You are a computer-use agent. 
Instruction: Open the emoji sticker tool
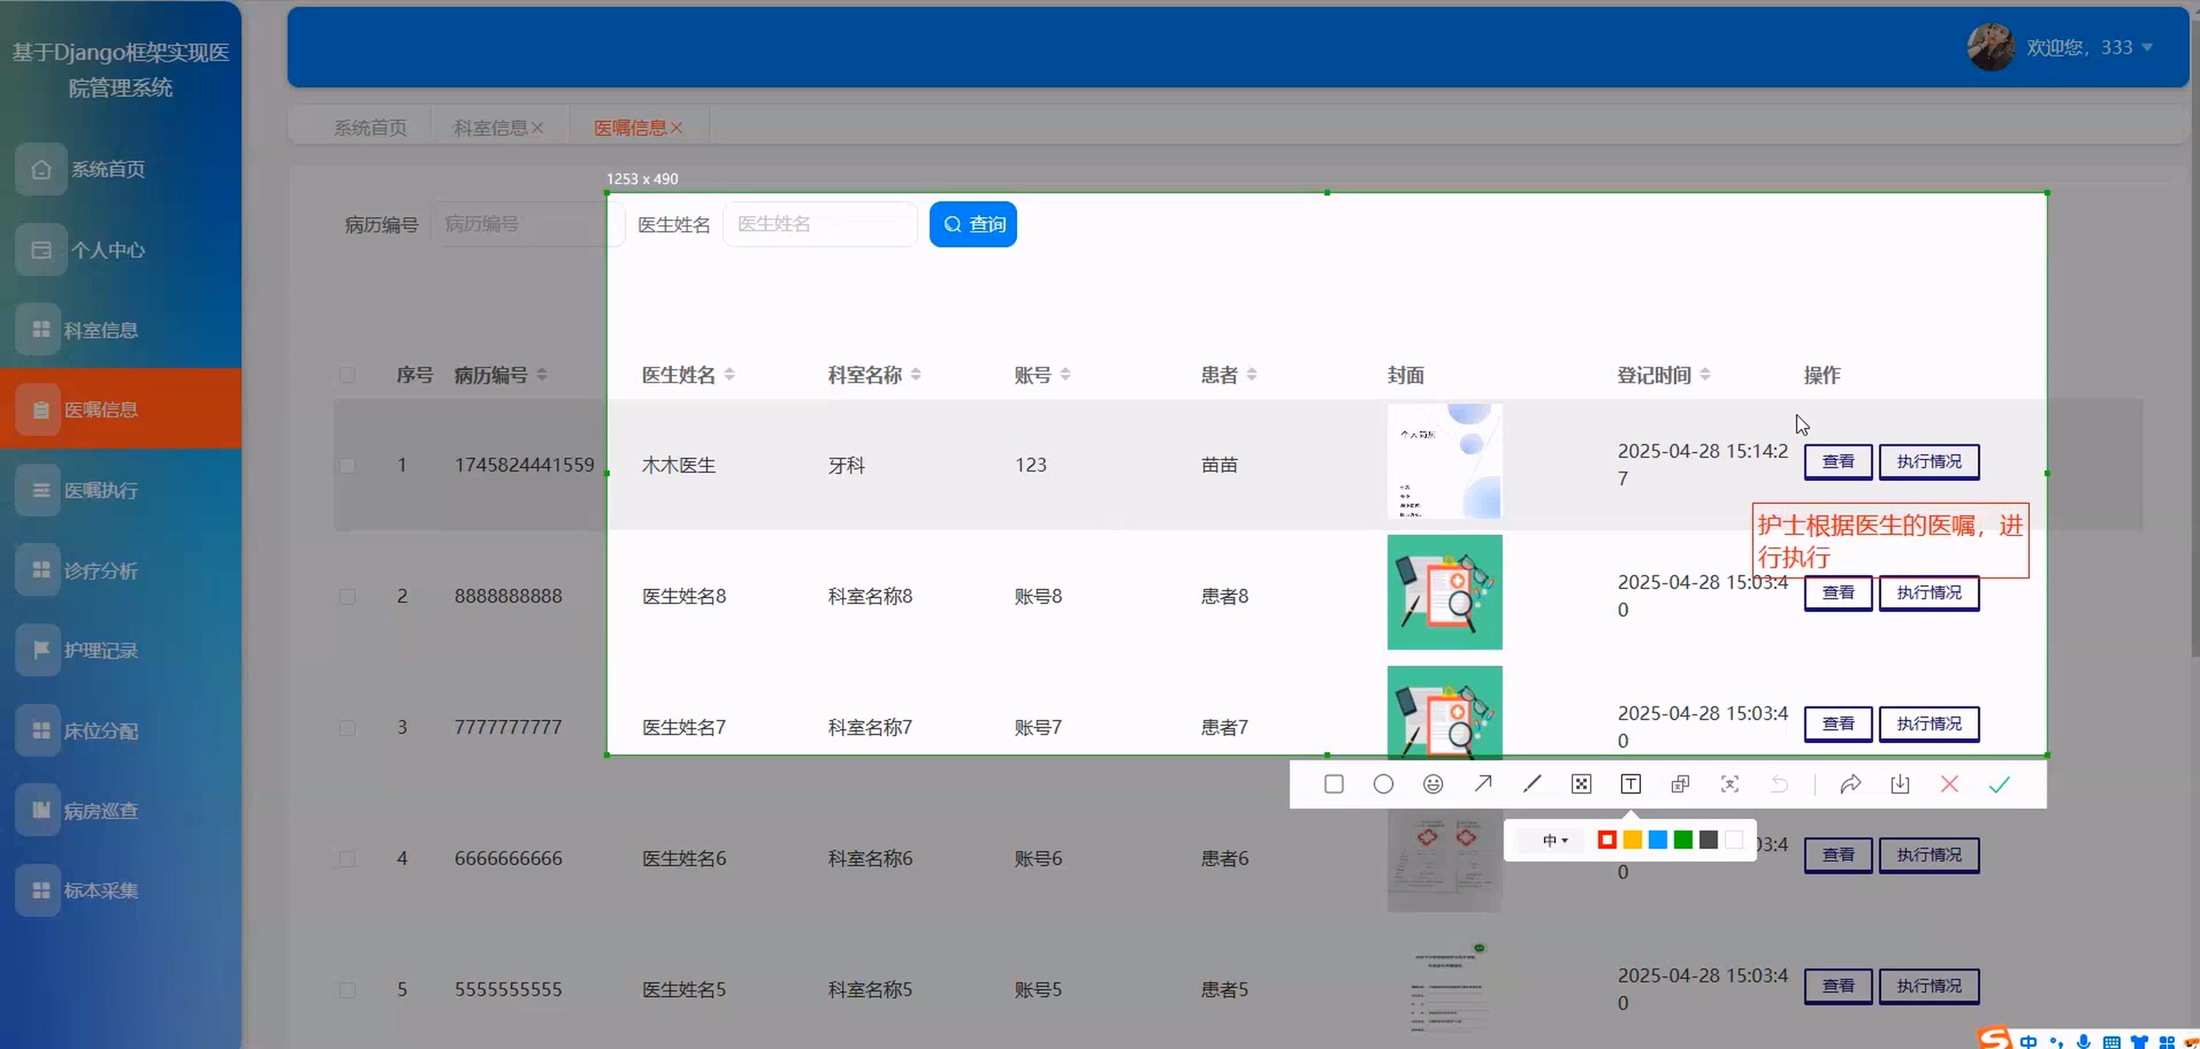click(1432, 784)
